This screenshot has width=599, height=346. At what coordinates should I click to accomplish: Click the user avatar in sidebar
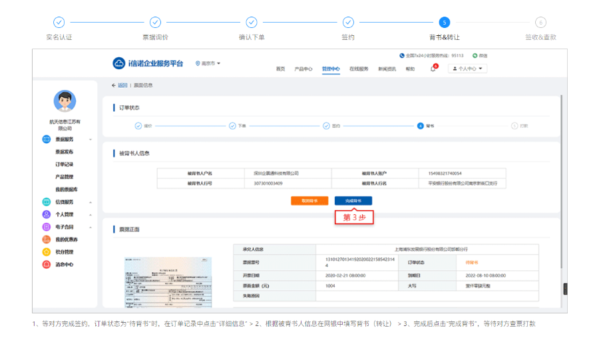click(65, 102)
